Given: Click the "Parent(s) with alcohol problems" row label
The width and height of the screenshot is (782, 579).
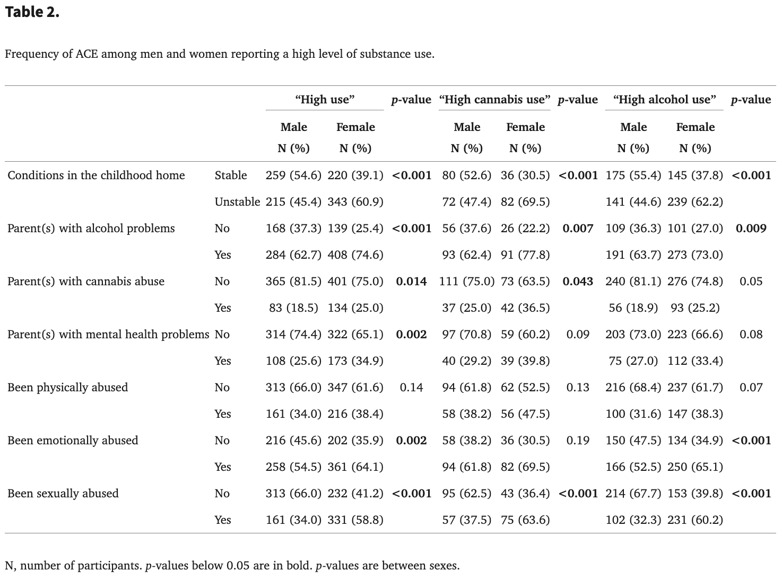Looking at the screenshot, I should click(x=91, y=228).
